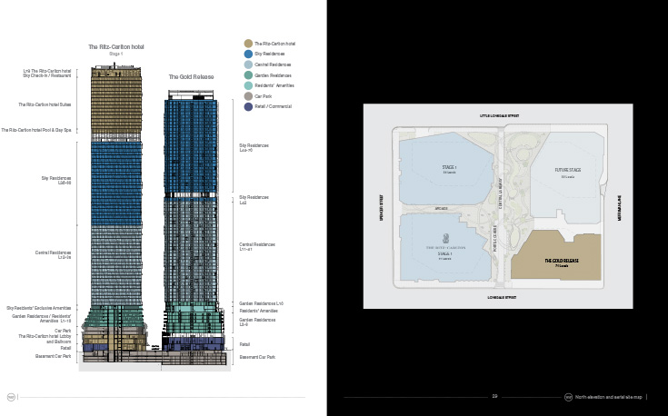Click the 'Retail' label right of the Gold Release tower

pyautogui.click(x=245, y=344)
